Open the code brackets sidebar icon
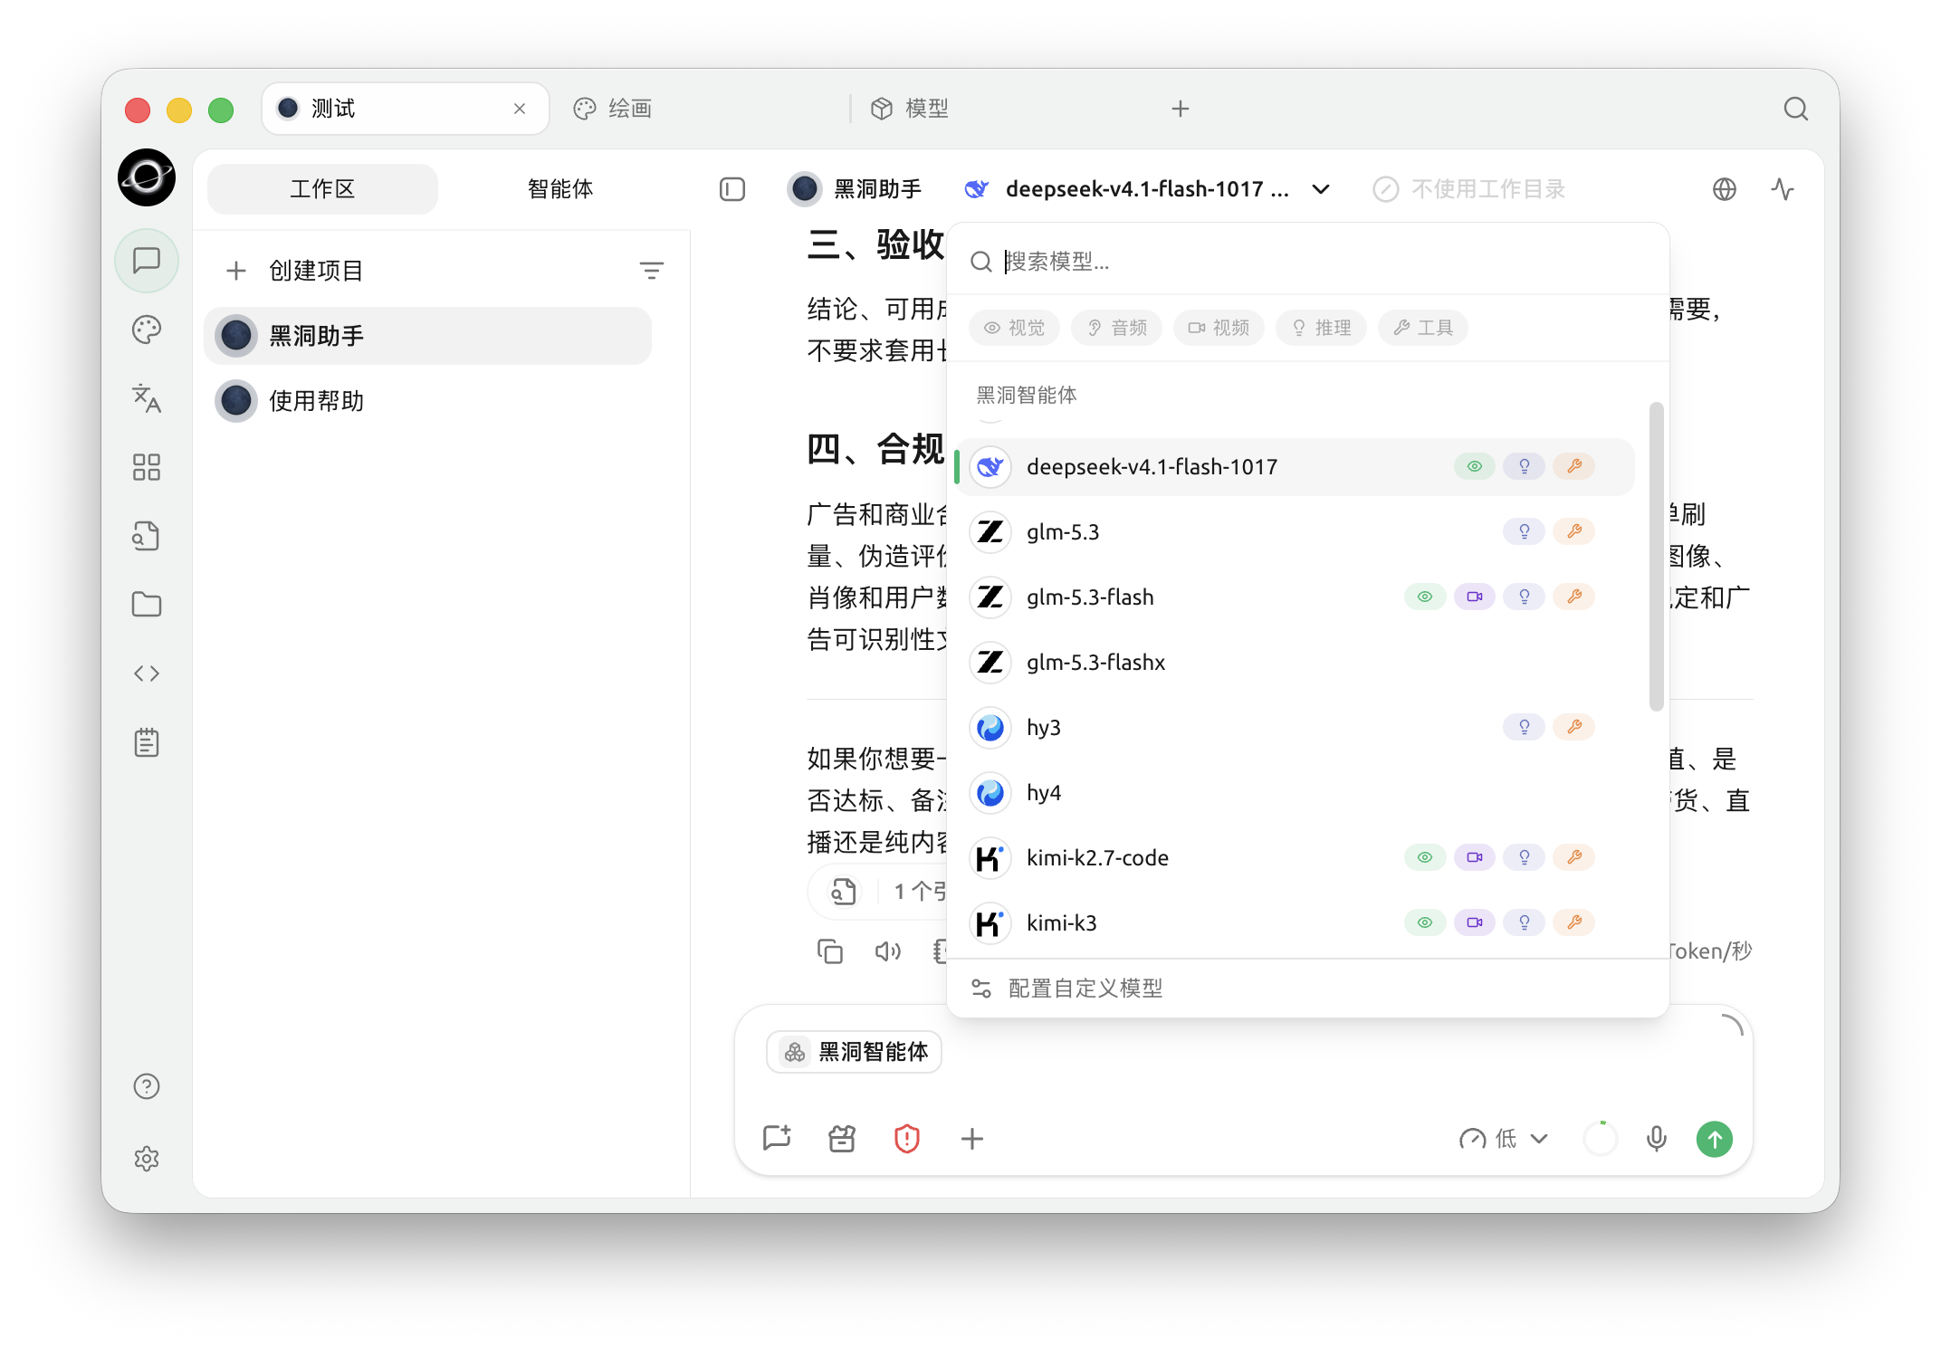Viewport: 1941px width, 1347px height. pyautogui.click(x=147, y=673)
